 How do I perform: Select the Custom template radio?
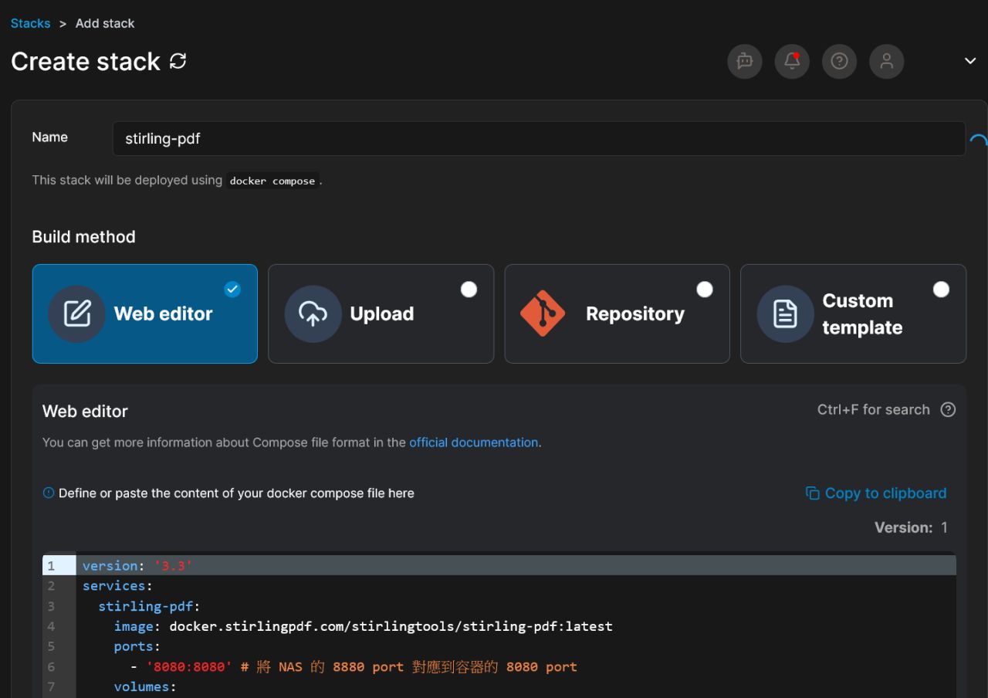[x=941, y=289]
